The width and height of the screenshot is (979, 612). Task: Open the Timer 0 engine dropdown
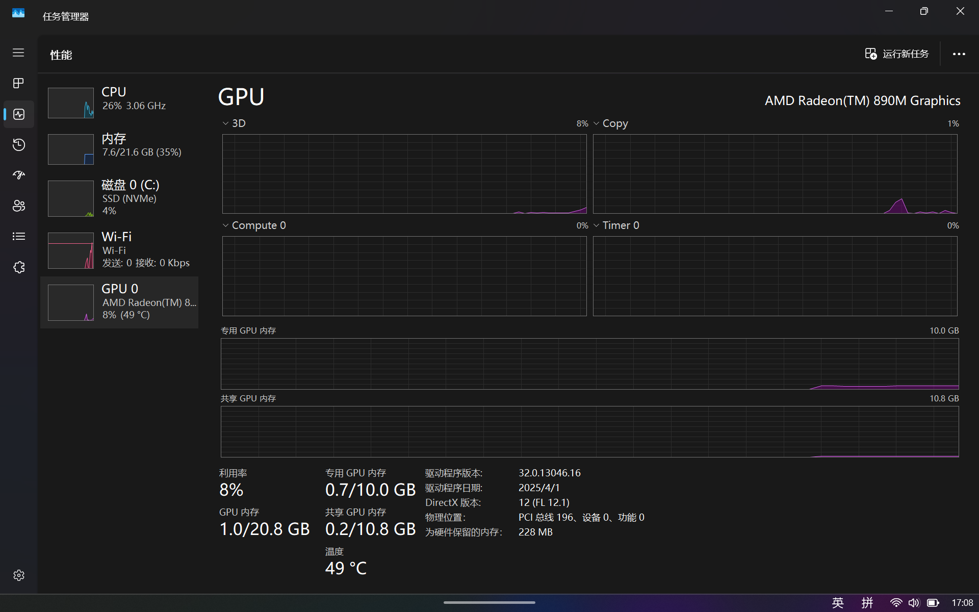click(616, 225)
